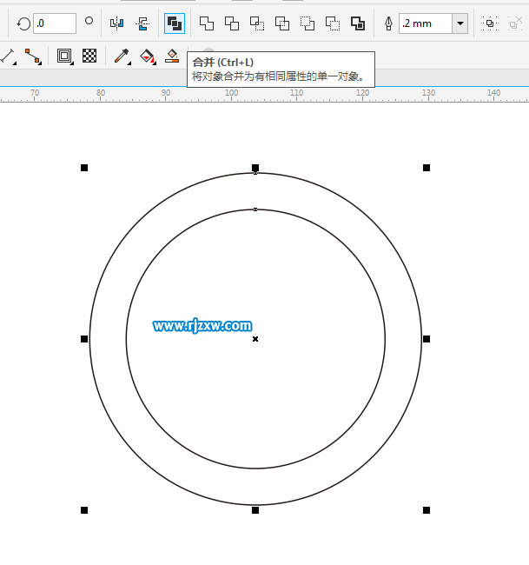
Task: Click the Mirror horizontally icon
Action: [x=116, y=23]
